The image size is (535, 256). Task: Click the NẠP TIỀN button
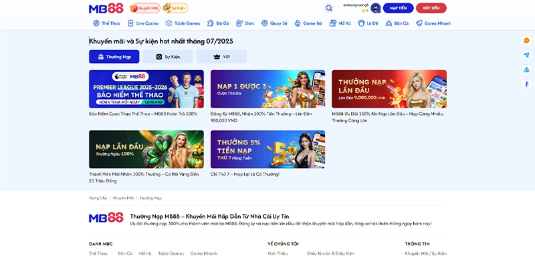(x=398, y=8)
